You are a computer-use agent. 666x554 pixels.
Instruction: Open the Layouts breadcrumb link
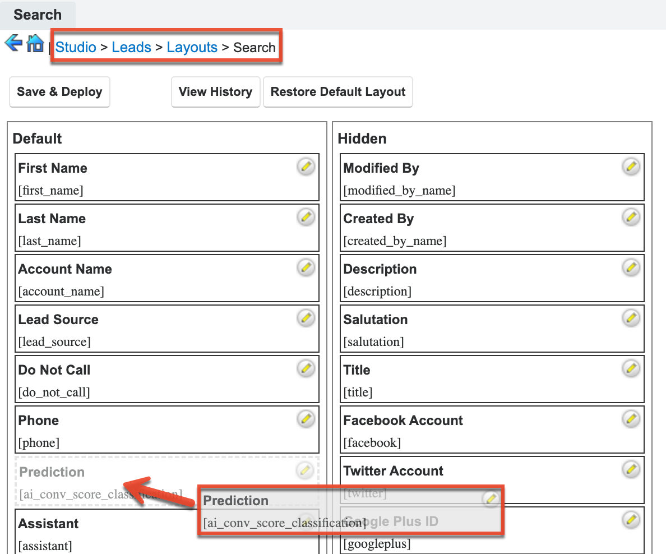[x=192, y=47]
